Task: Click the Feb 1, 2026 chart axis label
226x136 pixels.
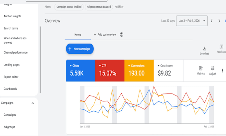Action: (x=209, y=127)
